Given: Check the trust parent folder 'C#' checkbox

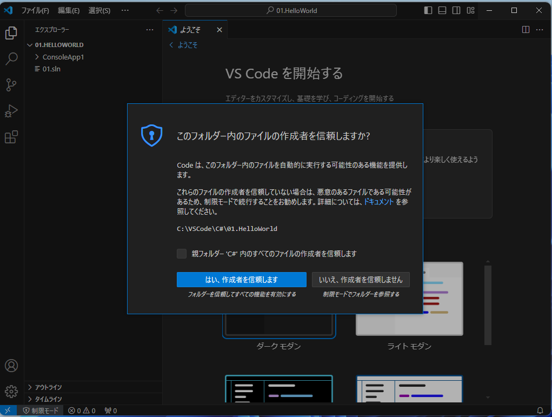Looking at the screenshot, I should pos(182,253).
